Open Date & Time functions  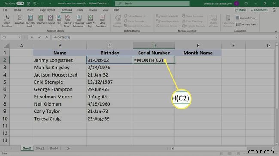(67, 21)
